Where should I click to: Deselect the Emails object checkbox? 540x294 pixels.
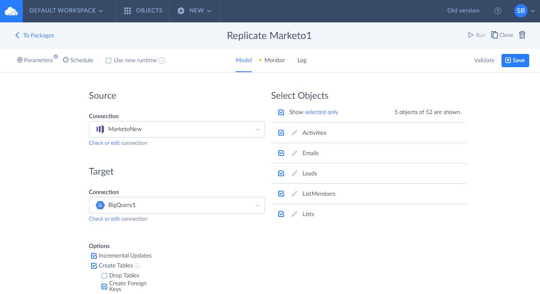click(x=281, y=153)
